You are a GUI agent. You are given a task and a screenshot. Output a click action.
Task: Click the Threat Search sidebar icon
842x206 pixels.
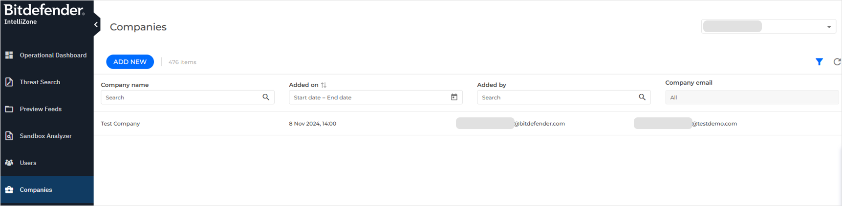[9, 82]
